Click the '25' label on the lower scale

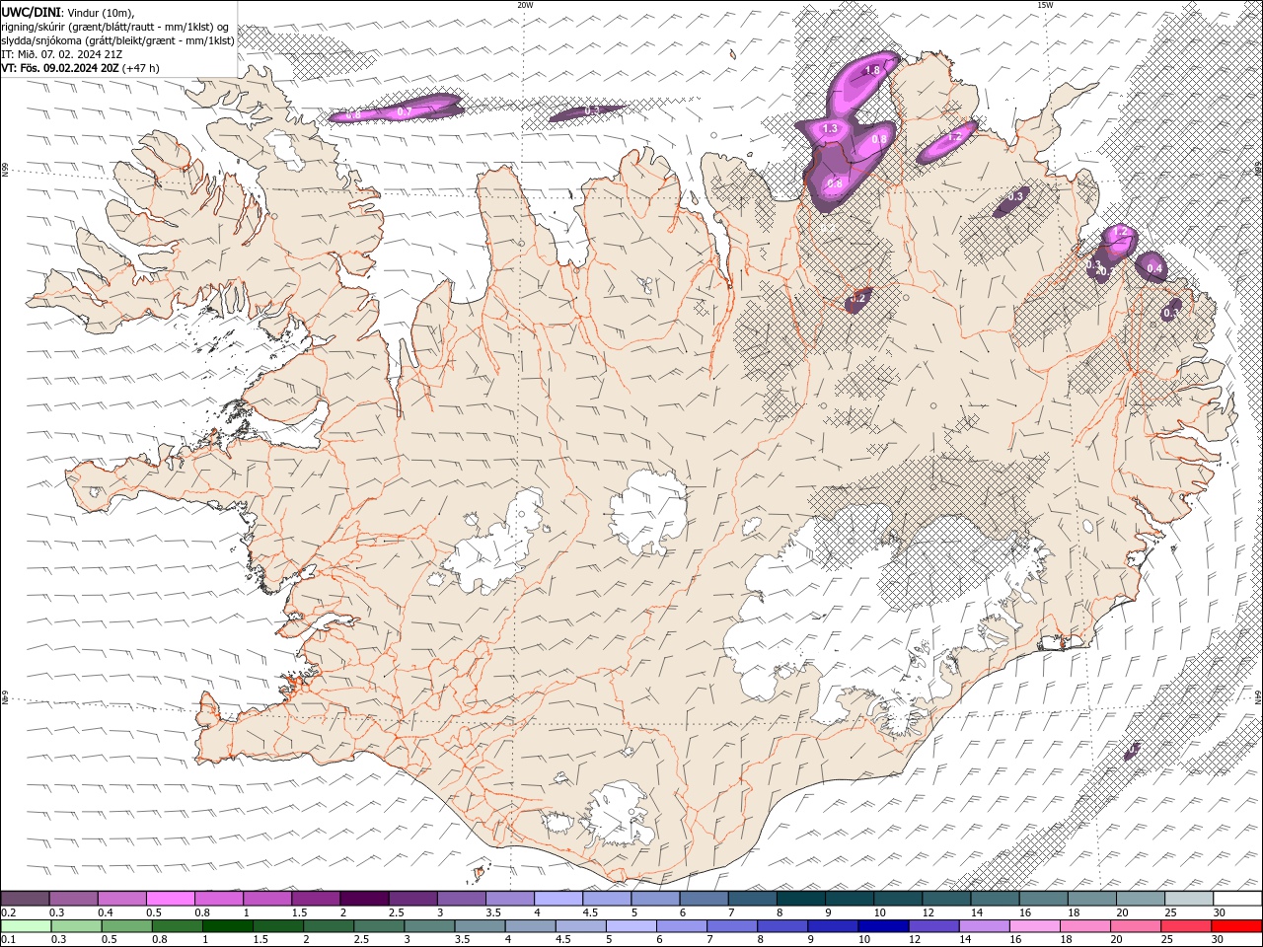[x=1167, y=940]
